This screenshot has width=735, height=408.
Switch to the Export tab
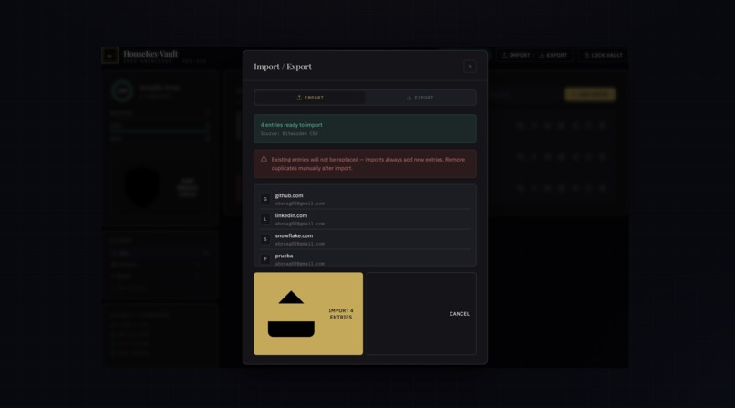tap(420, 98)
